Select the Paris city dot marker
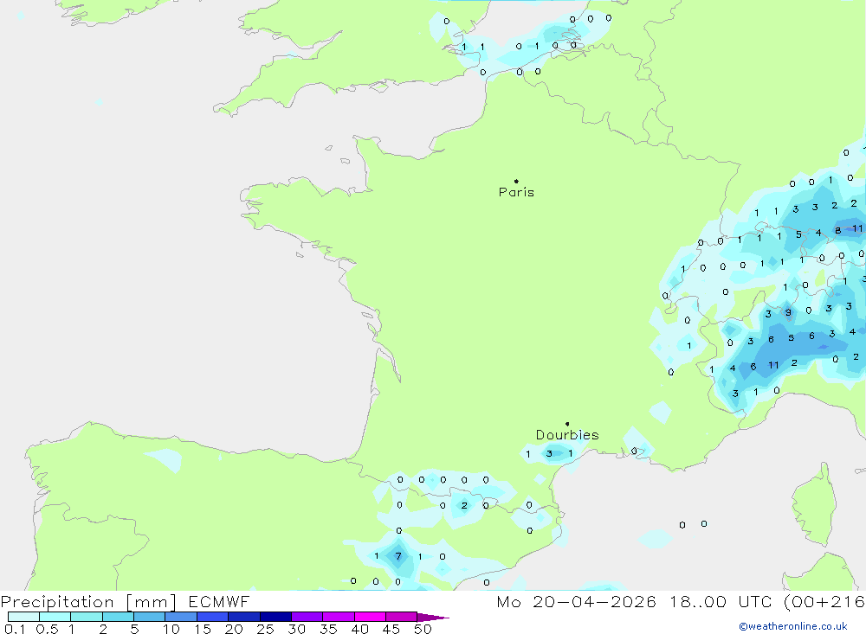This screenshot has width=866, height=634. [x=516, y=181]
